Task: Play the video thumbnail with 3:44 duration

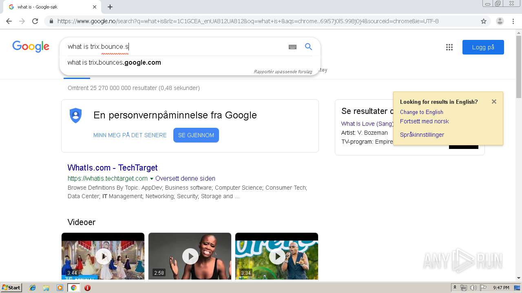Action: [x=103, y=256]
